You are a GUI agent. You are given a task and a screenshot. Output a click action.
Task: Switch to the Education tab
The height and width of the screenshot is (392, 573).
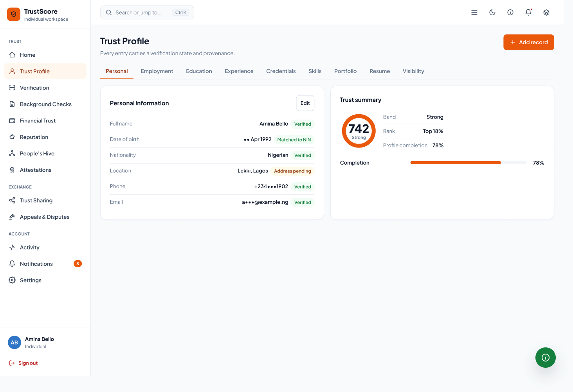(x=199, y=71)
